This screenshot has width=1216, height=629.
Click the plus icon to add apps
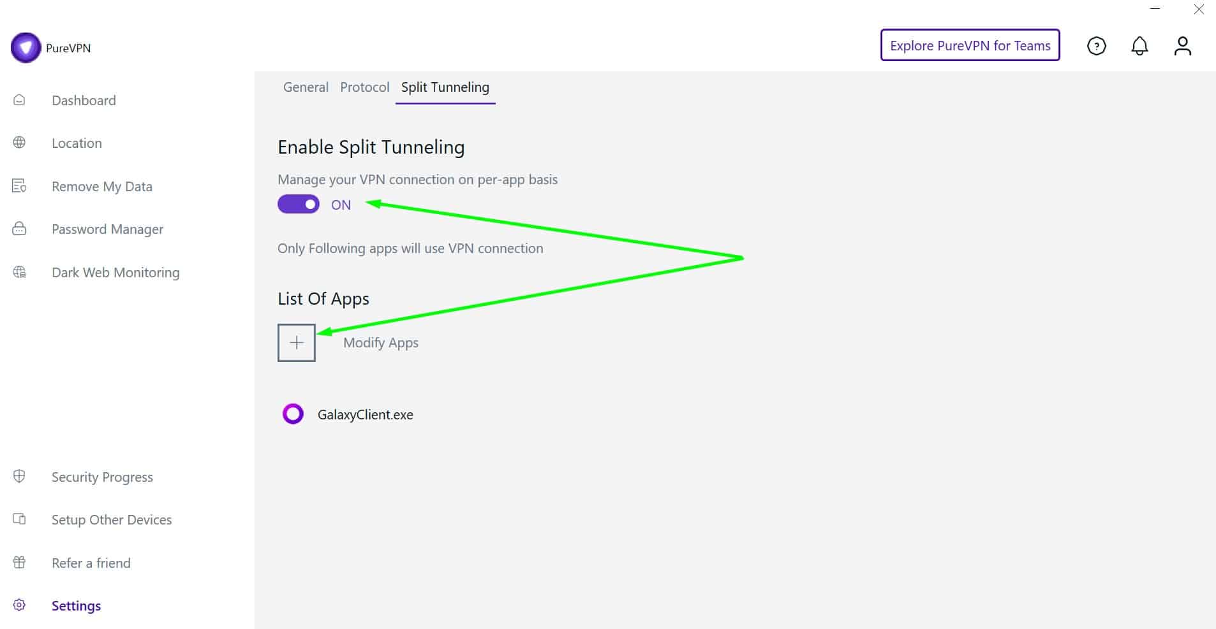coord(297,343)
